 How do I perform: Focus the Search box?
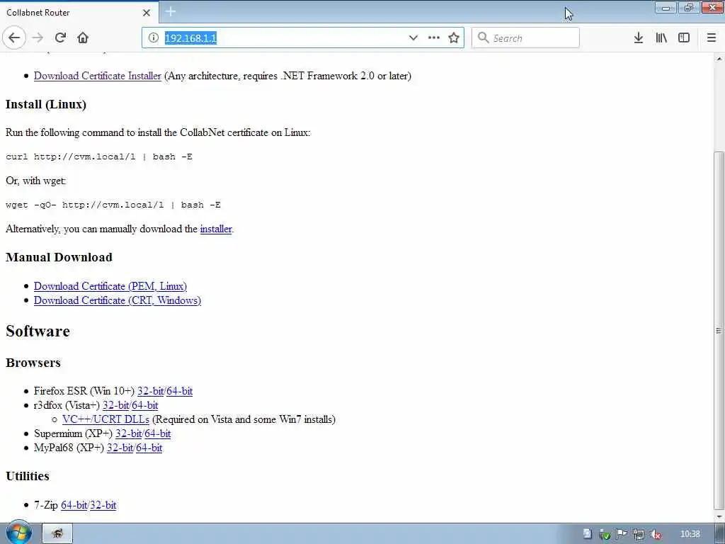click(x=525, y=38)
